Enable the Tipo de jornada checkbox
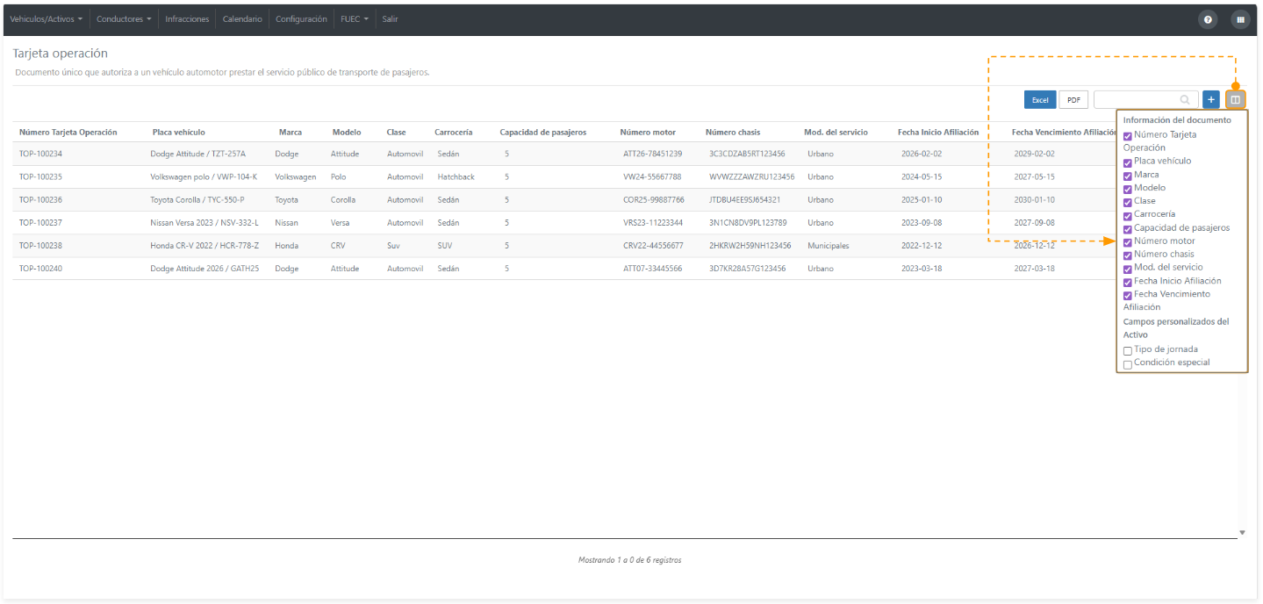Viewport: 1263px width, 604px height. 1128,351
